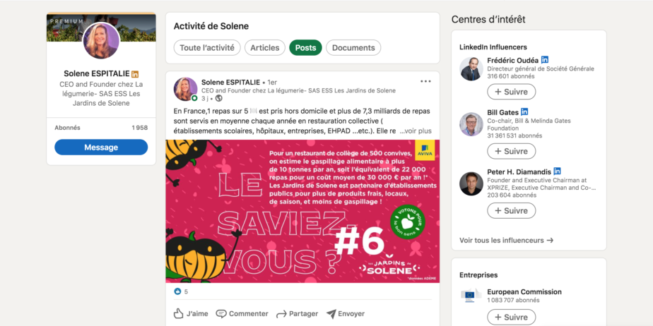Open the Le Saviez-Vous #6 post image
653x326 pixels.
click(302, 211)
